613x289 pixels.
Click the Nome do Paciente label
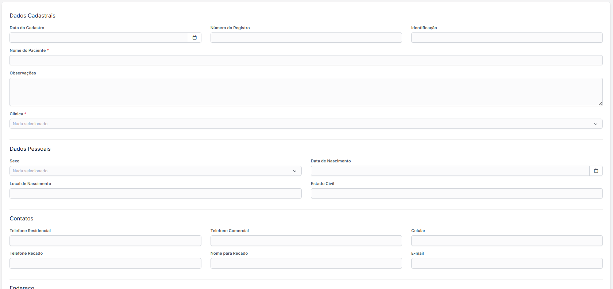coord(28,50)
